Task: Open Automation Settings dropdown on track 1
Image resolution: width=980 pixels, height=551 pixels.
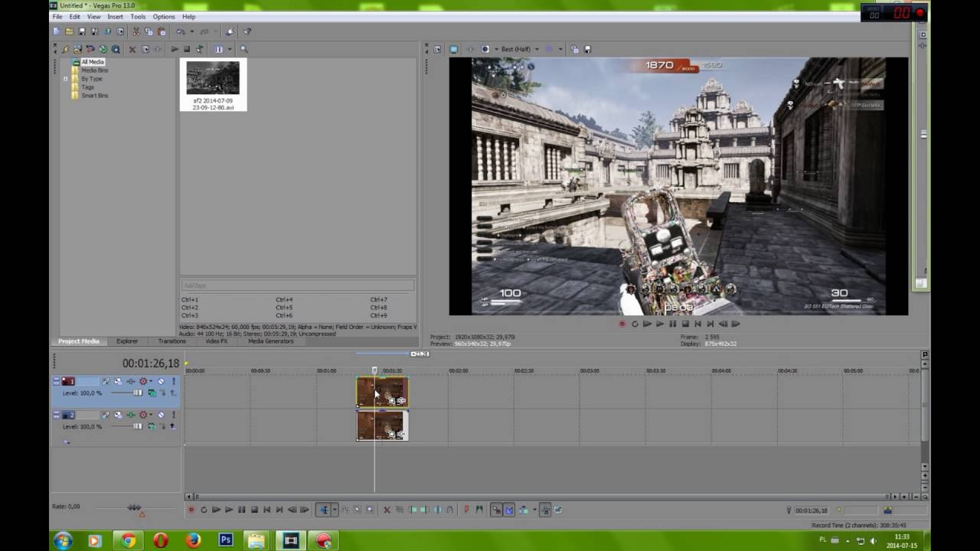Action: click(151, 381)
